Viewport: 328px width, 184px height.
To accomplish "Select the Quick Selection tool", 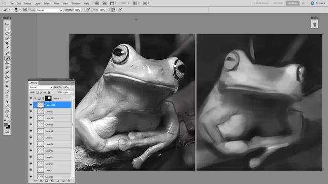I will [7, 39].
